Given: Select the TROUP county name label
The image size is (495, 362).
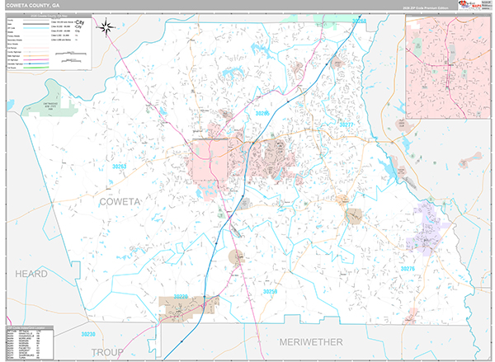Looking at the screenshot, I should point(107,352).
